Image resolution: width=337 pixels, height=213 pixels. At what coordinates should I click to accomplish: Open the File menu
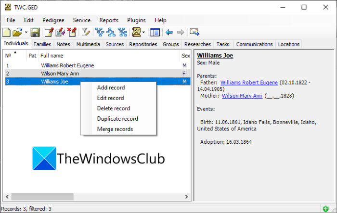point(11,20)
